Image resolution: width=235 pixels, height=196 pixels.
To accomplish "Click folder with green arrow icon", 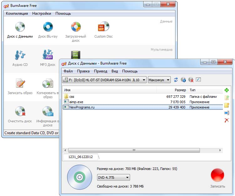I will tap(227, 98).
